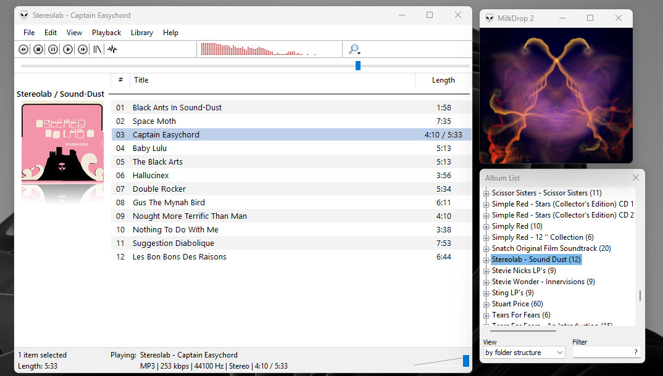Click the MilkDrop 2 visualization area

556,96
